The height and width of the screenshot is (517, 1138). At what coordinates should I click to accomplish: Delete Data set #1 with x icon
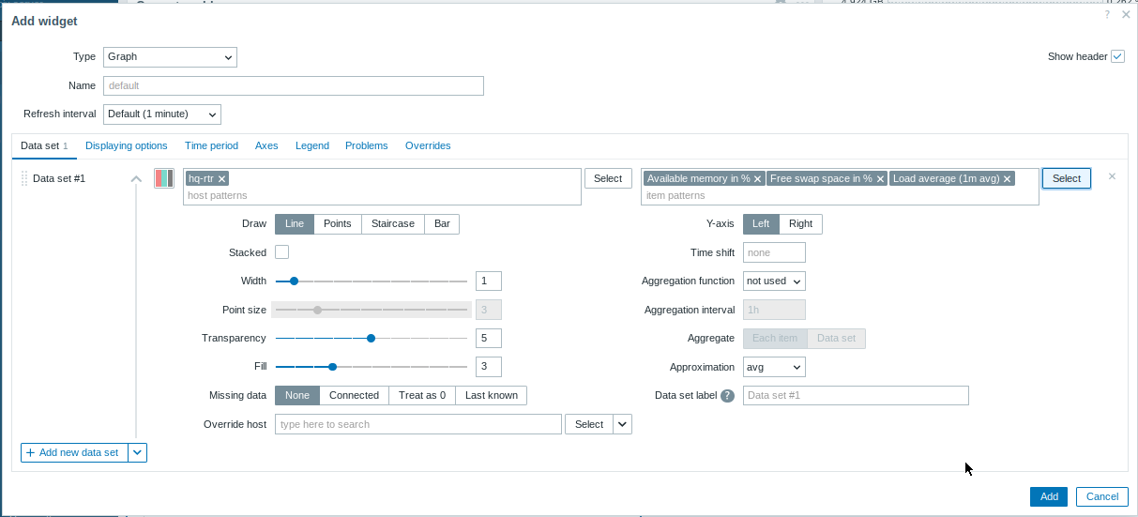click(1112, 176)
